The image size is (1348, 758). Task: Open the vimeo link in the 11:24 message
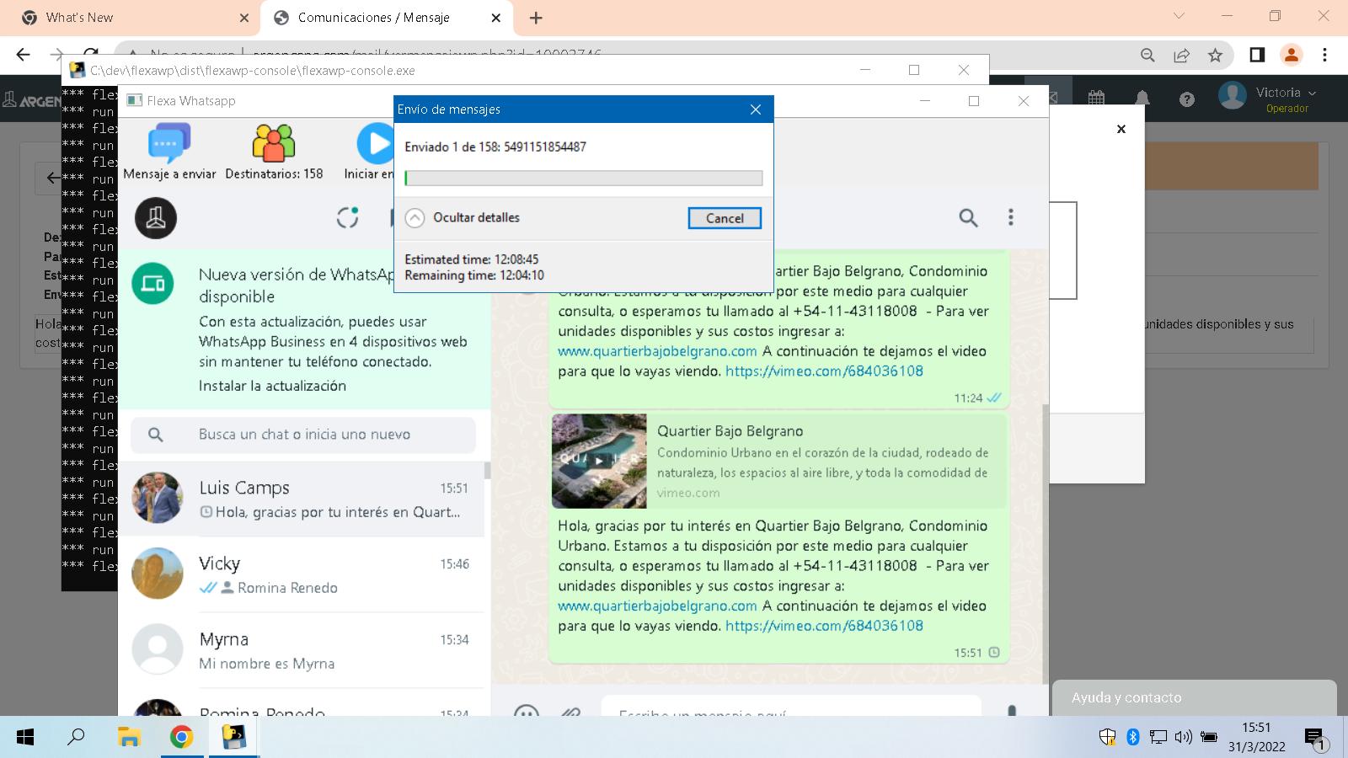pyautogui.click(x=824, y=371)
